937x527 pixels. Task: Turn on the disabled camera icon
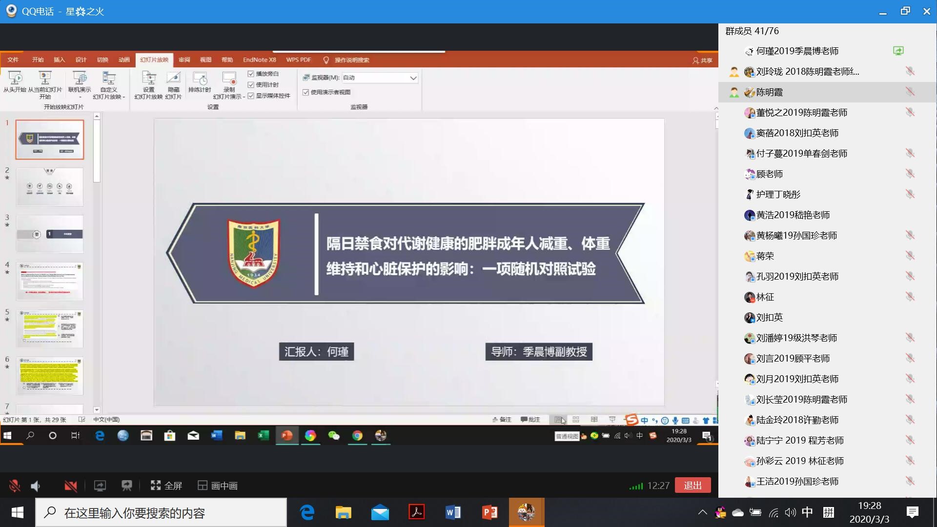(x=71, y=486)
